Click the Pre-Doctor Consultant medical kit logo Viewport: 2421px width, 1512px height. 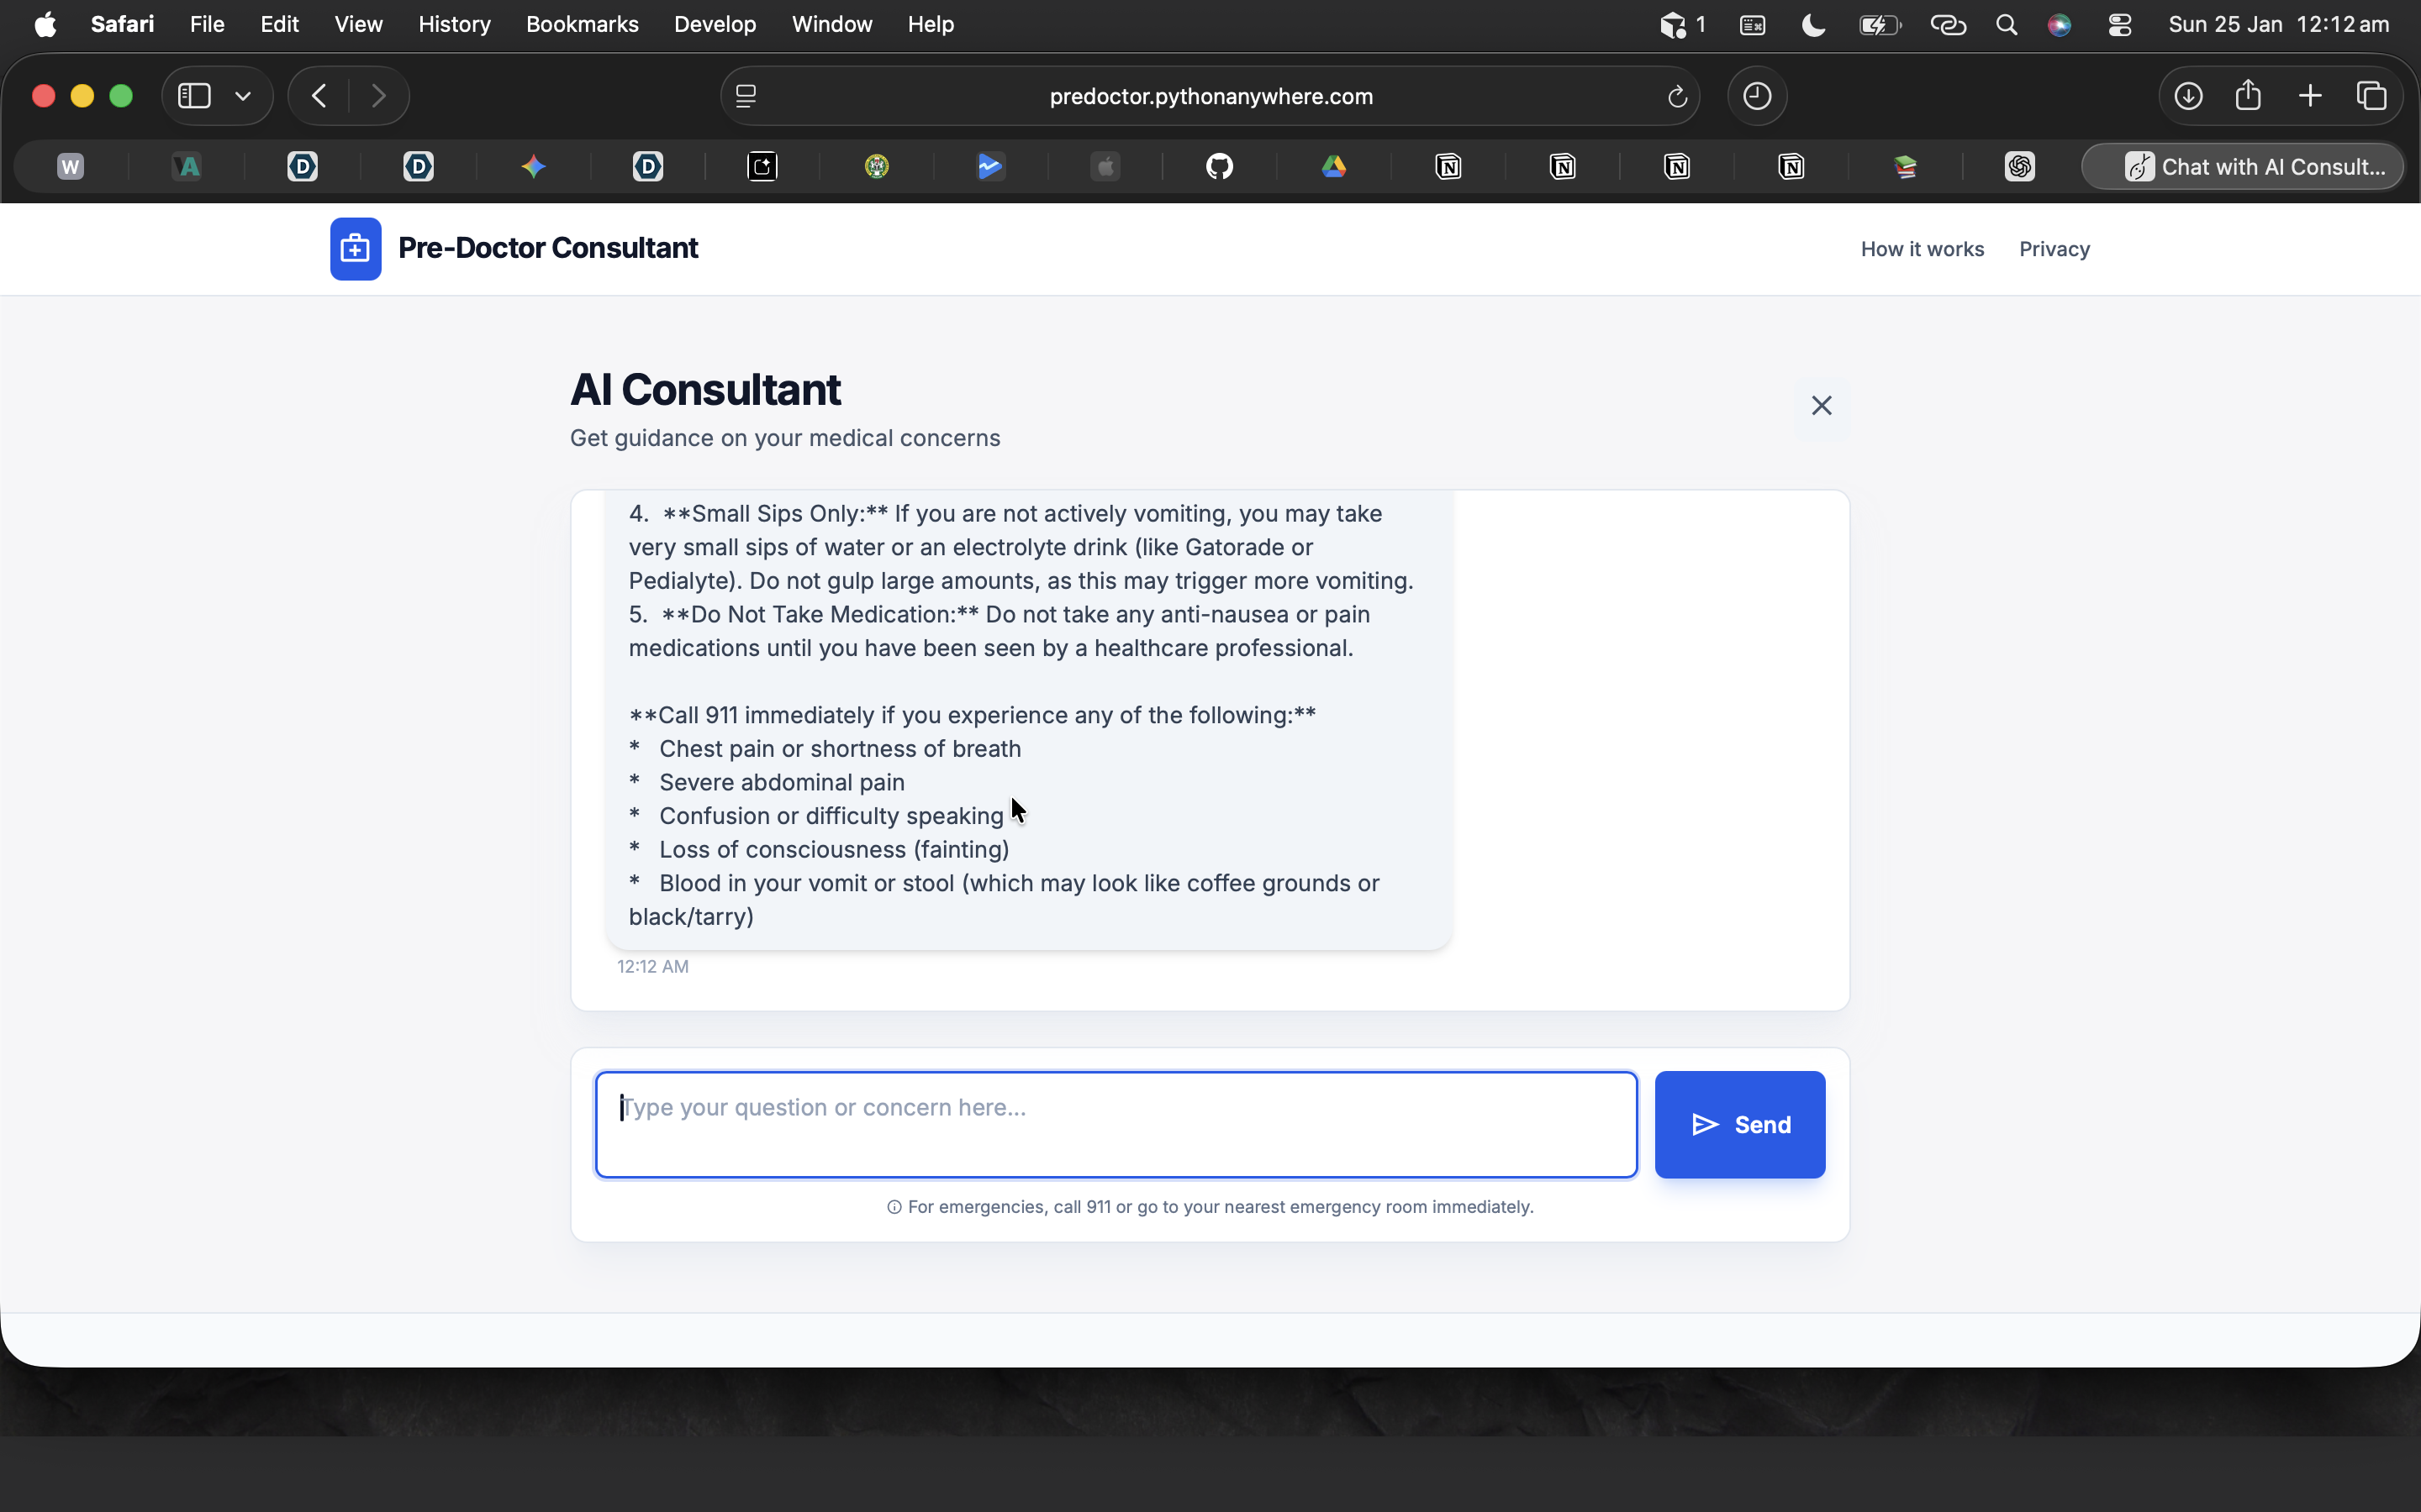(x=355, y=249)
